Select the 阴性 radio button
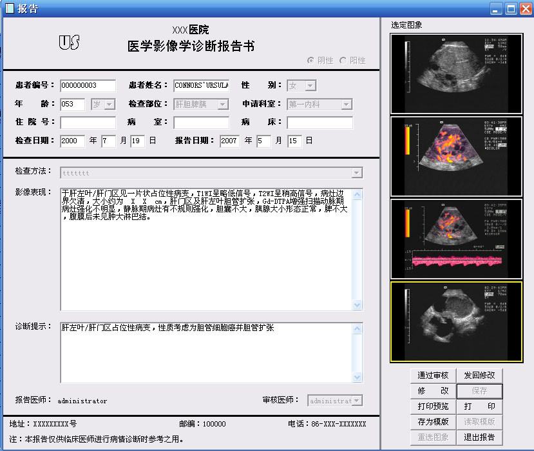534x451 pixels. click(310, 61)
